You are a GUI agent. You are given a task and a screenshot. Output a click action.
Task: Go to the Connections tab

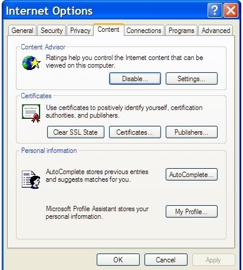click(144, 31)
